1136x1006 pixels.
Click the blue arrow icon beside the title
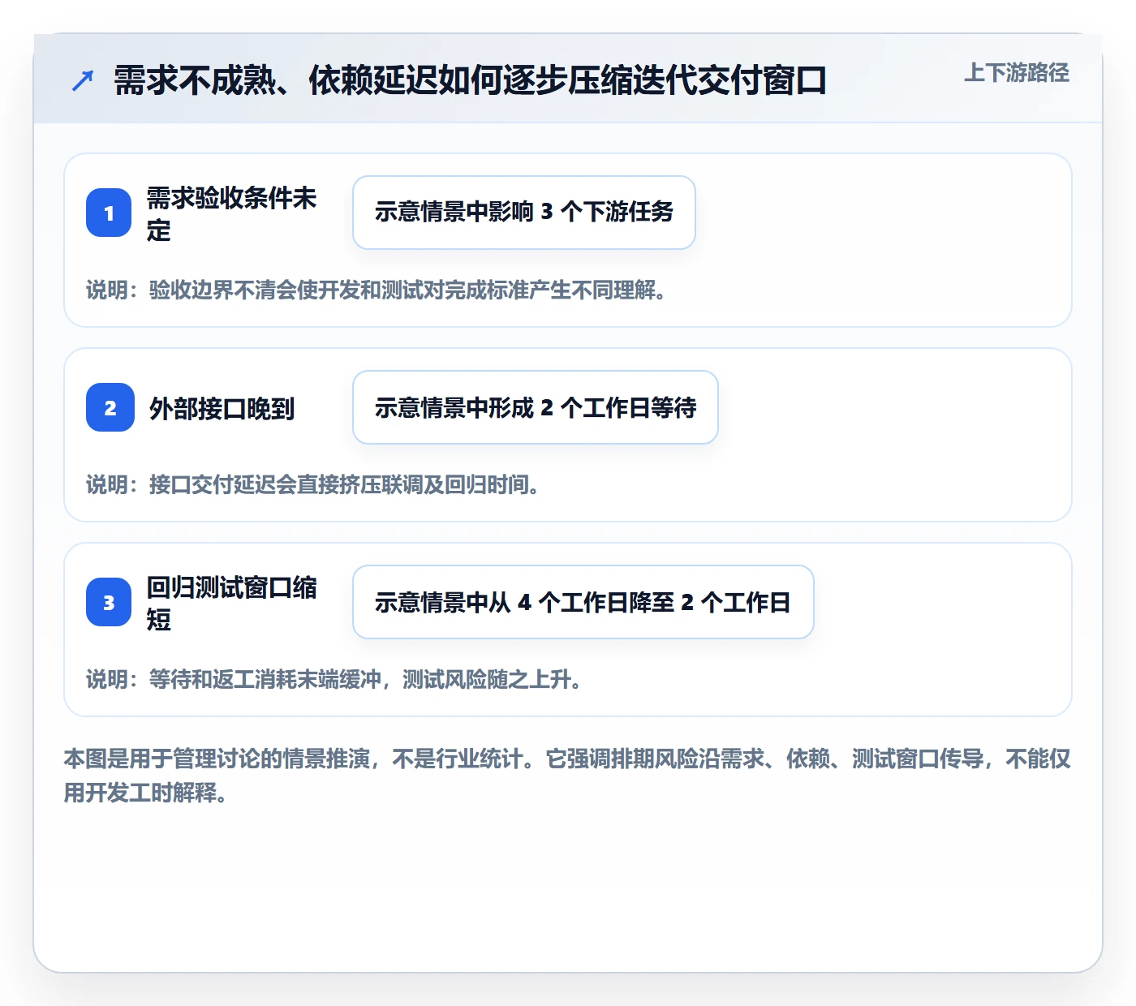coord(83,80)
